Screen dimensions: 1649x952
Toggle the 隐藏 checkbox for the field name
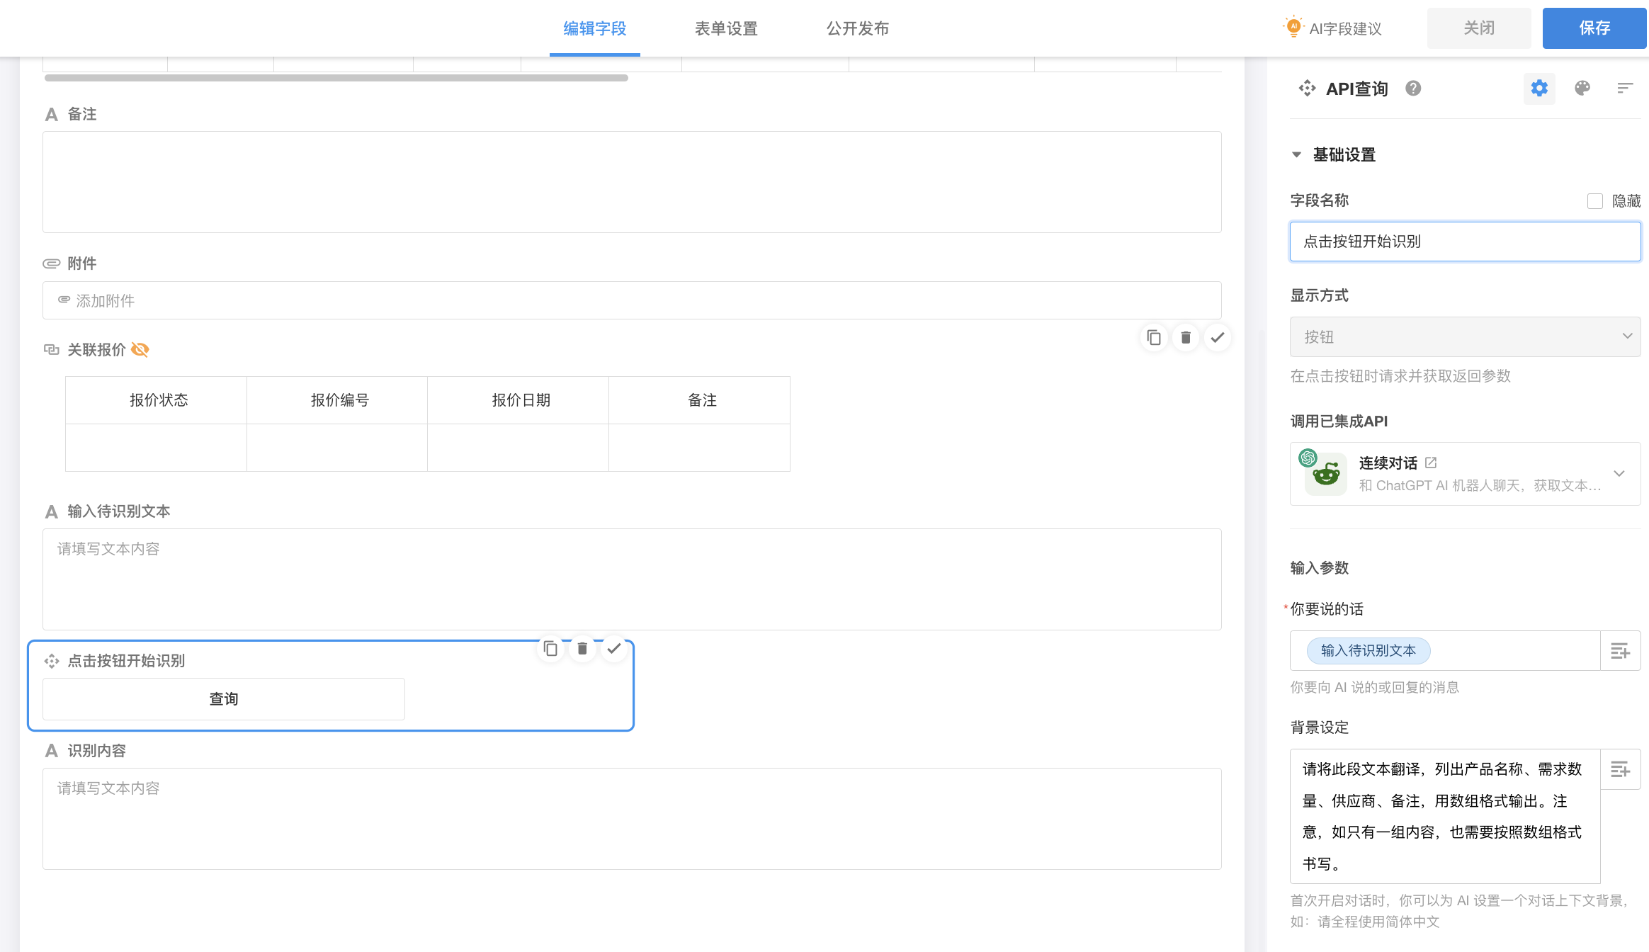click(1595, 201)
